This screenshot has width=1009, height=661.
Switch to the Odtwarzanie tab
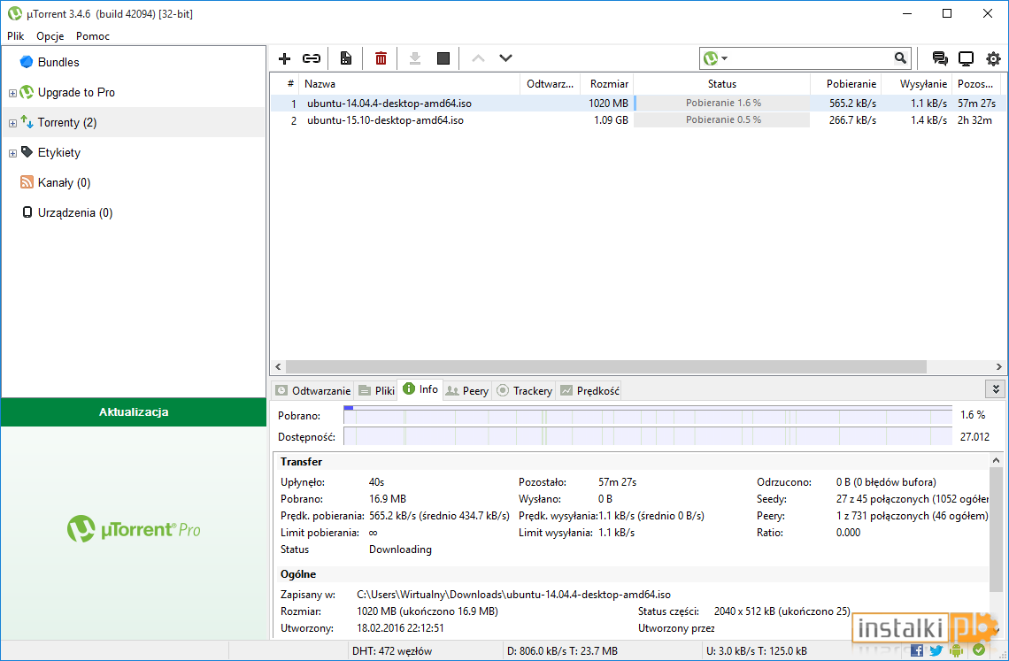(x=313, y=391)
